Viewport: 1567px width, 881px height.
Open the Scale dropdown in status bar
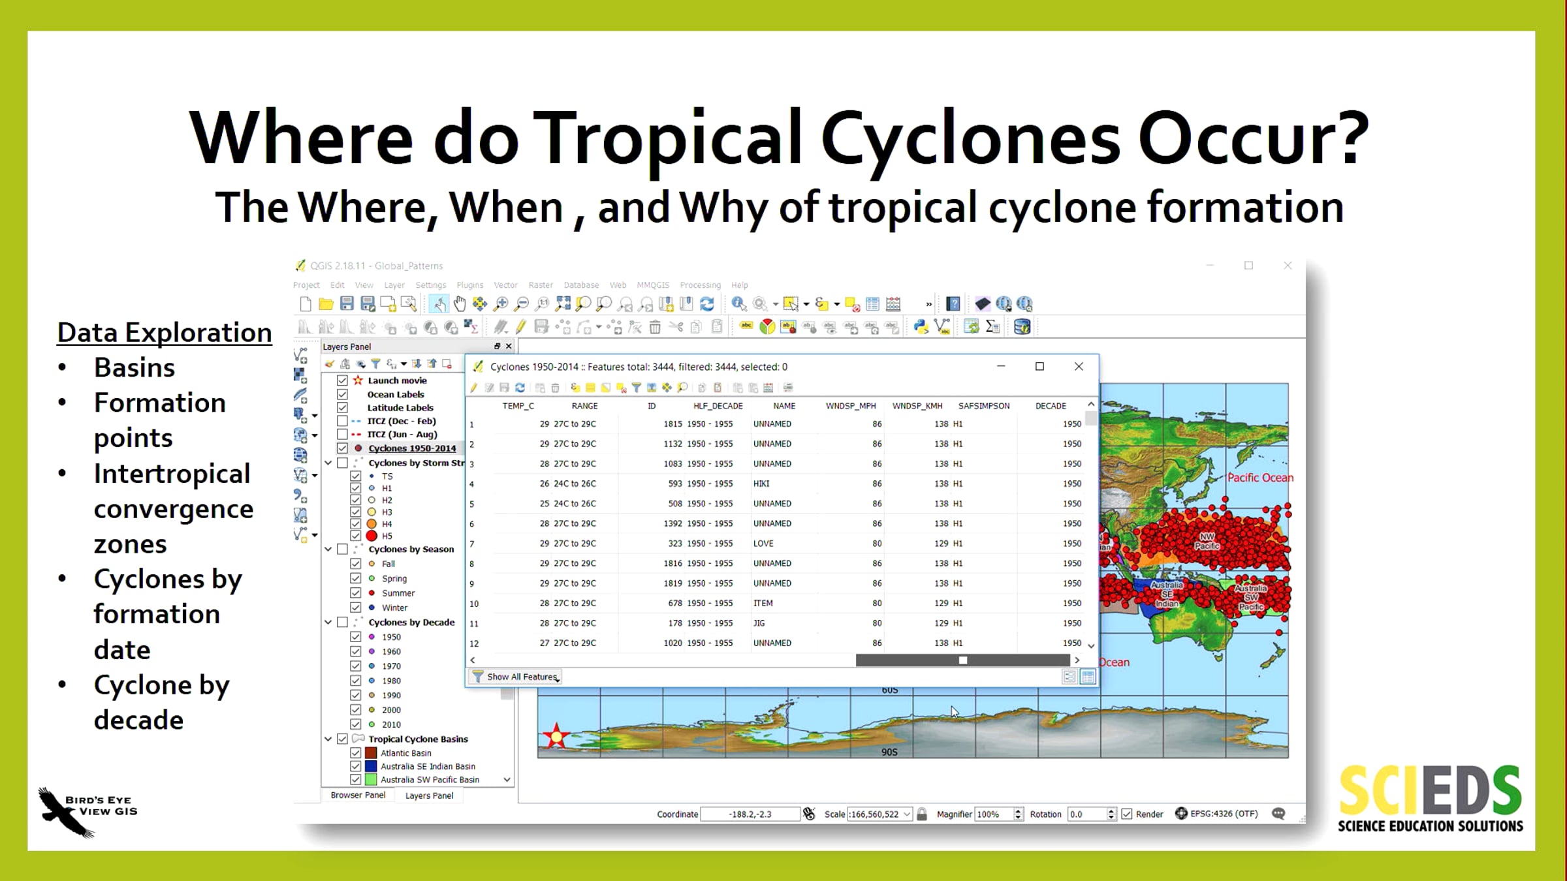tap(907, 814)
